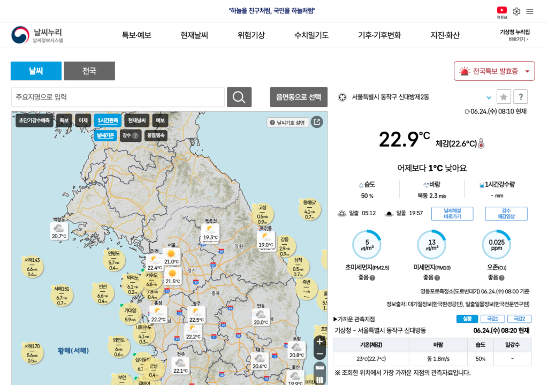Click 오존 좋음 info icon
The image size is (548, 385).
coord(502,278)
